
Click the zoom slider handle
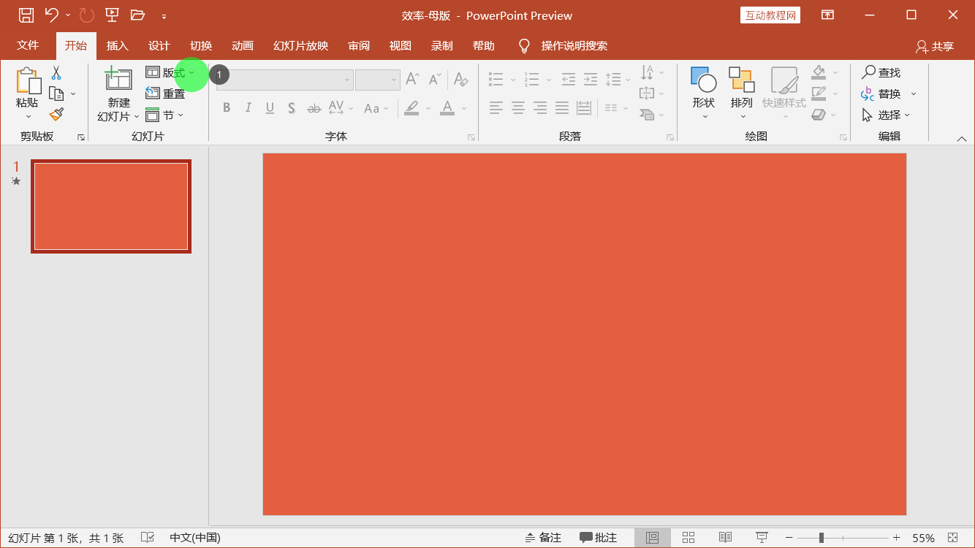coord(822,538)
